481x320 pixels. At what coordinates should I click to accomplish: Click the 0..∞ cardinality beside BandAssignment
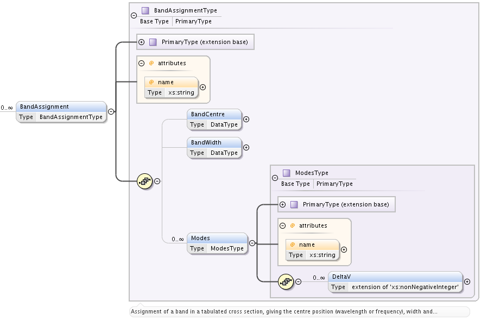pos(7,108)
